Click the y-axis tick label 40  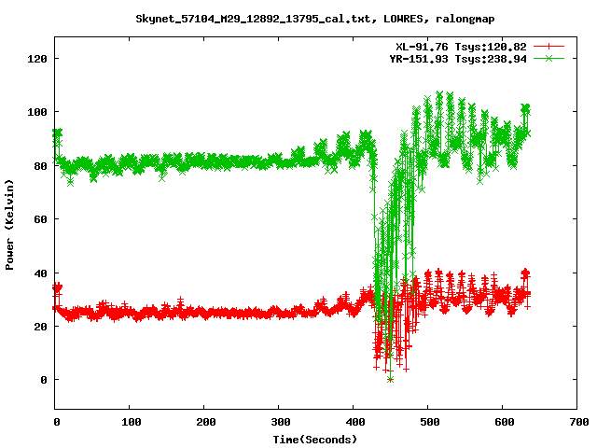click(40, 273)
